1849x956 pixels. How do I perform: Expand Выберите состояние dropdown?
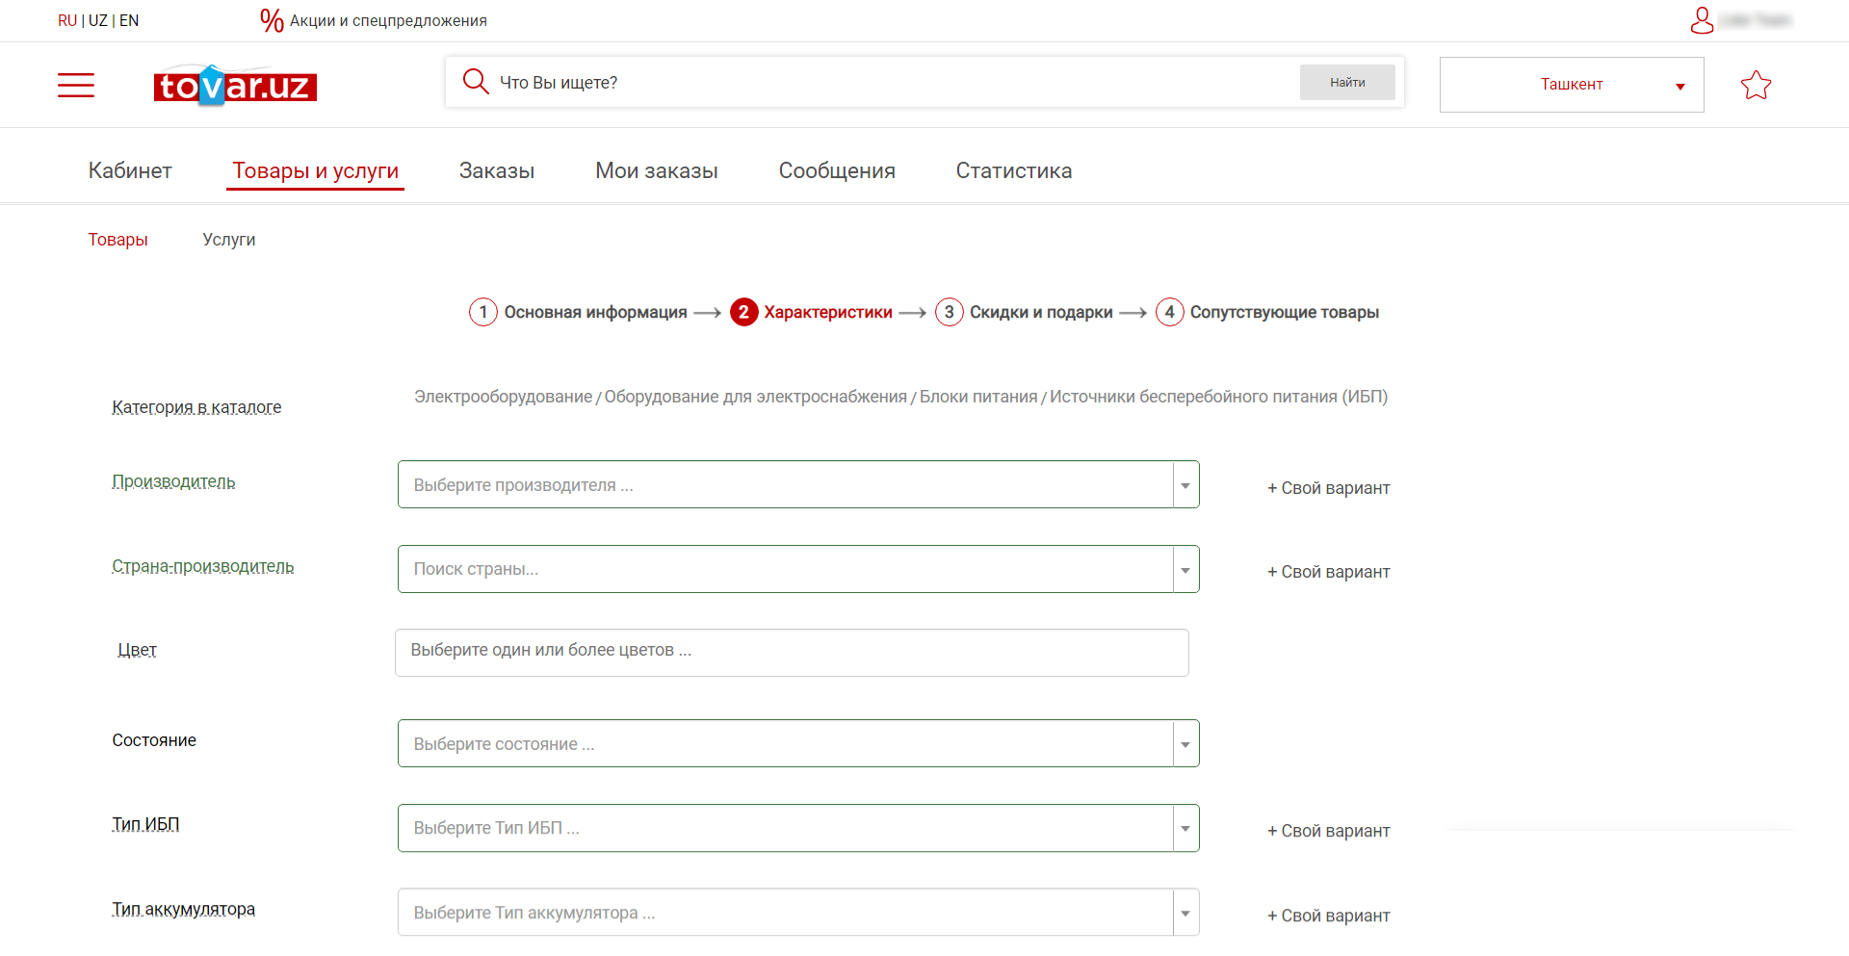point(798,743)
